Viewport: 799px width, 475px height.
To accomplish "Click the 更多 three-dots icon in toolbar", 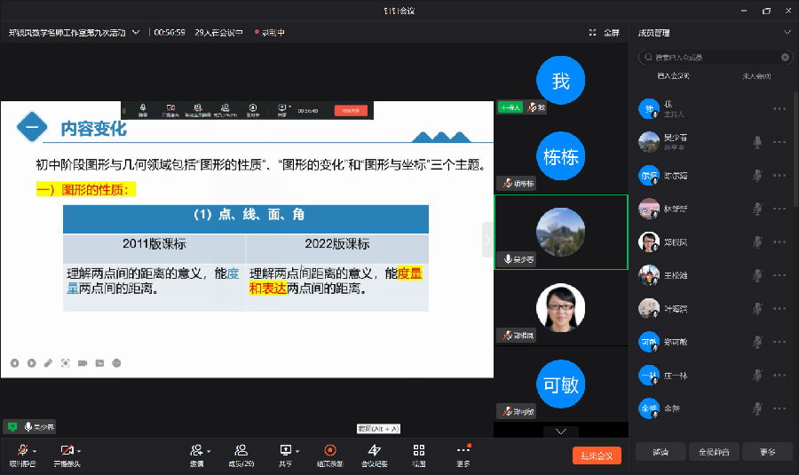I will [x=463, y=451].
